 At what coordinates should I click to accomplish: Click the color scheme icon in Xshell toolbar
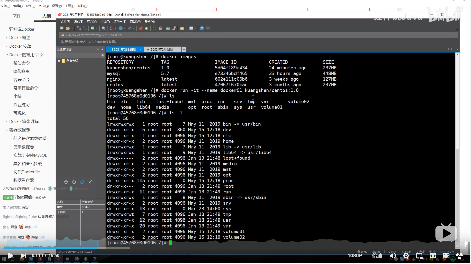pos(111,28)
